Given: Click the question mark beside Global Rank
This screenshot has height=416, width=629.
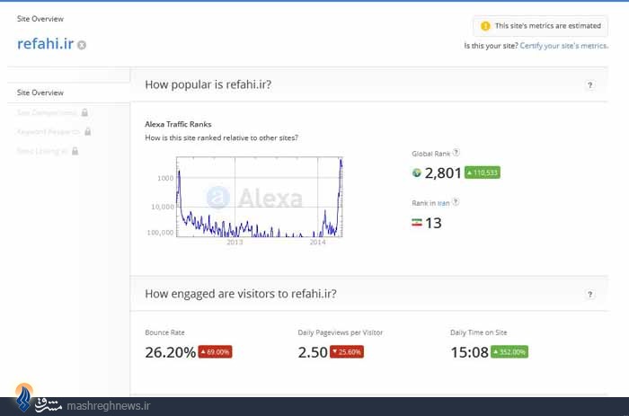Looking at the screenshot, I should (x=456, y=153).
